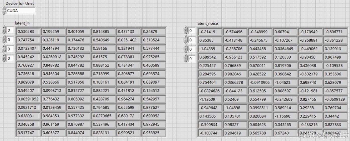This screenshot has width=350, height=141.
Task: Select latent_noise cell -1.15698
Action: coord(285,116)
